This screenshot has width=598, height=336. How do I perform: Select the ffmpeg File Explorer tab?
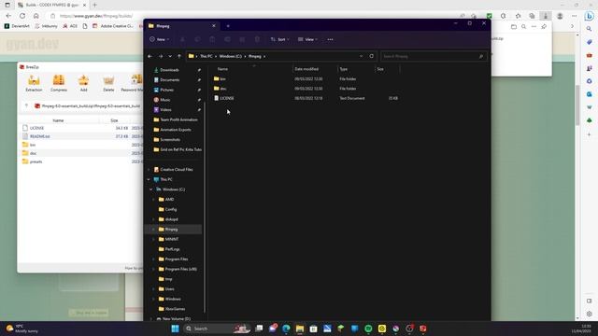tap(180, 26)
